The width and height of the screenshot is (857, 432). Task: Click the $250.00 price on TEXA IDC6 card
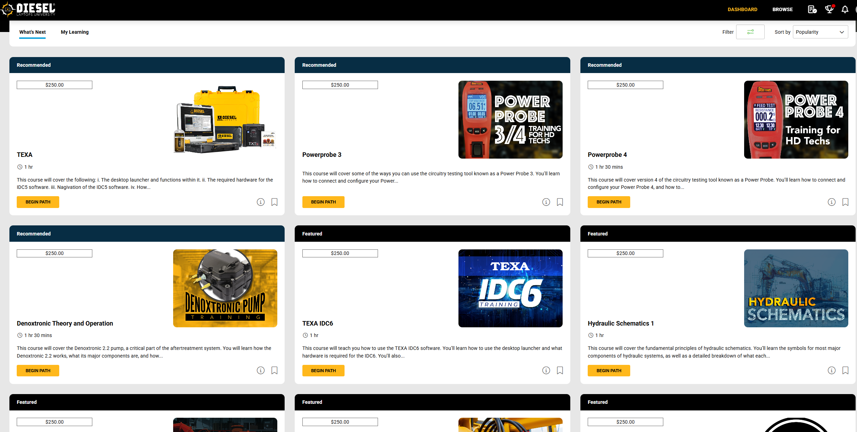point(340,253)
